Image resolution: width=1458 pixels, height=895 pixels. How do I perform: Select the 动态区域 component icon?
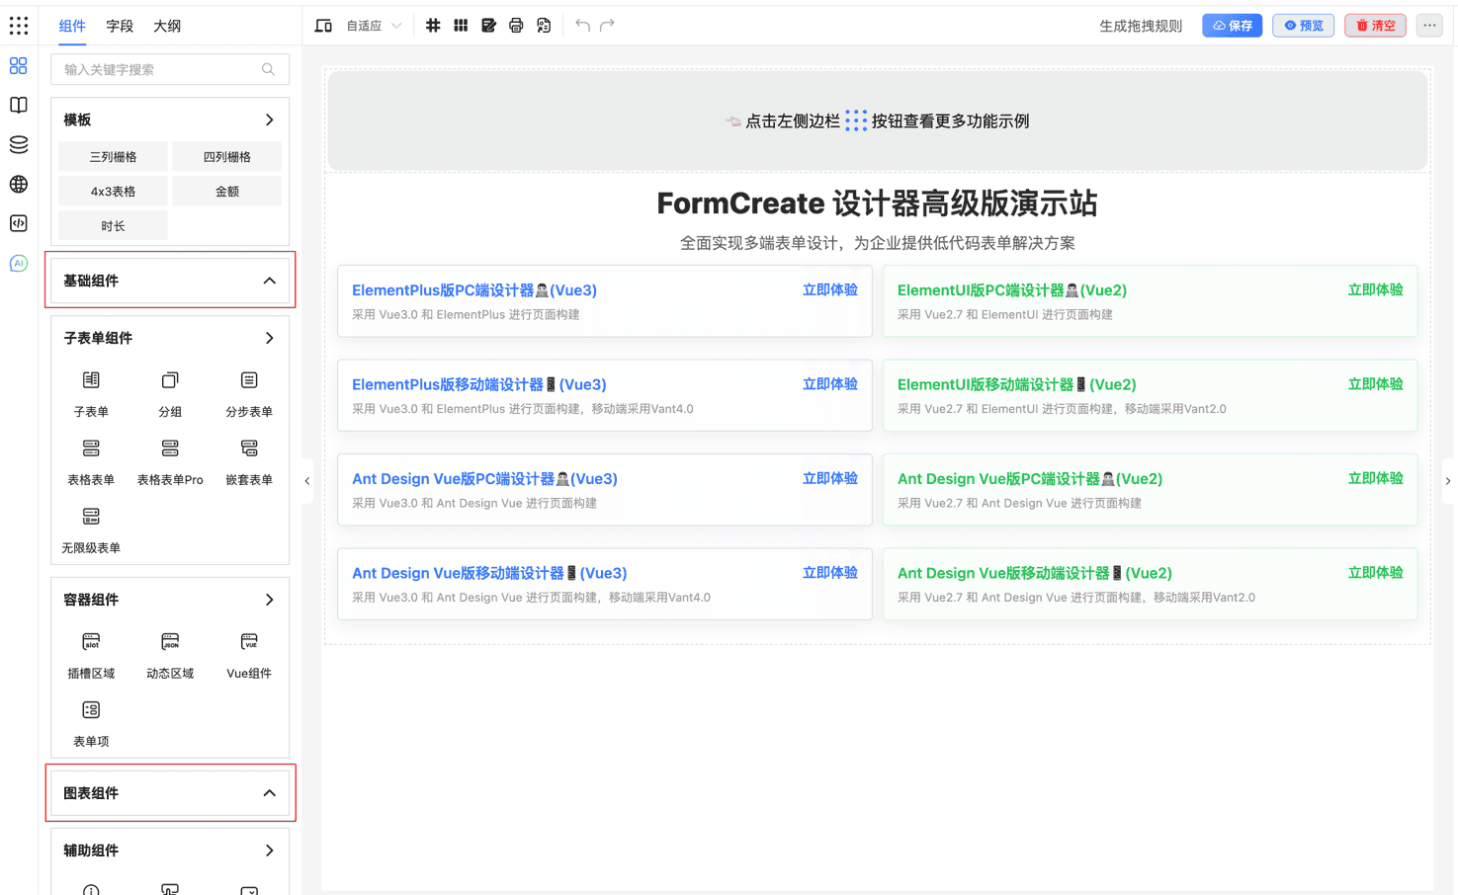[170, 642]
